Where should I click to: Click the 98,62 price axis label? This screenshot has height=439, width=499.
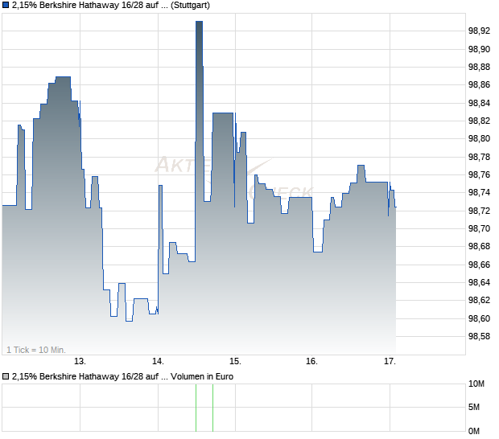tap(479, 300)
